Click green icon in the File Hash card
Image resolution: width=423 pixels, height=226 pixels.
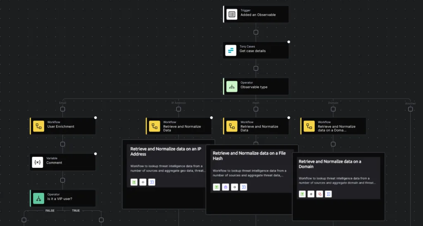tap(216, 187)
